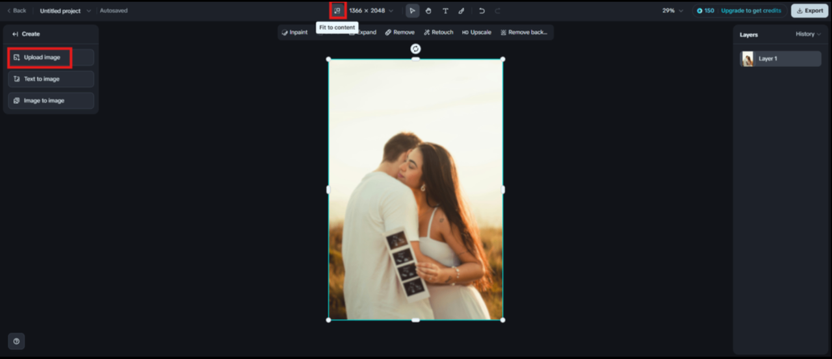Image resolution: width=832 pixels, height=359 pixels.
Task: Redo the last action
Action: pos(498,10)
